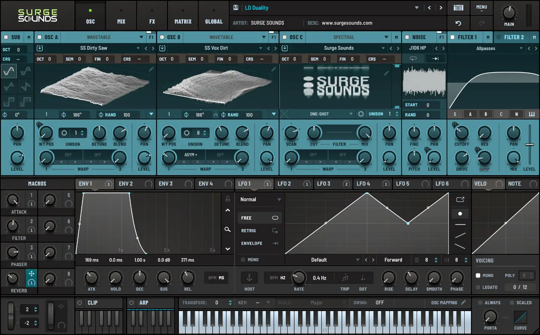Edit OSC mapping with pencil icon
540x335 pixels.
pyautogui.click(x=463, y=302)
